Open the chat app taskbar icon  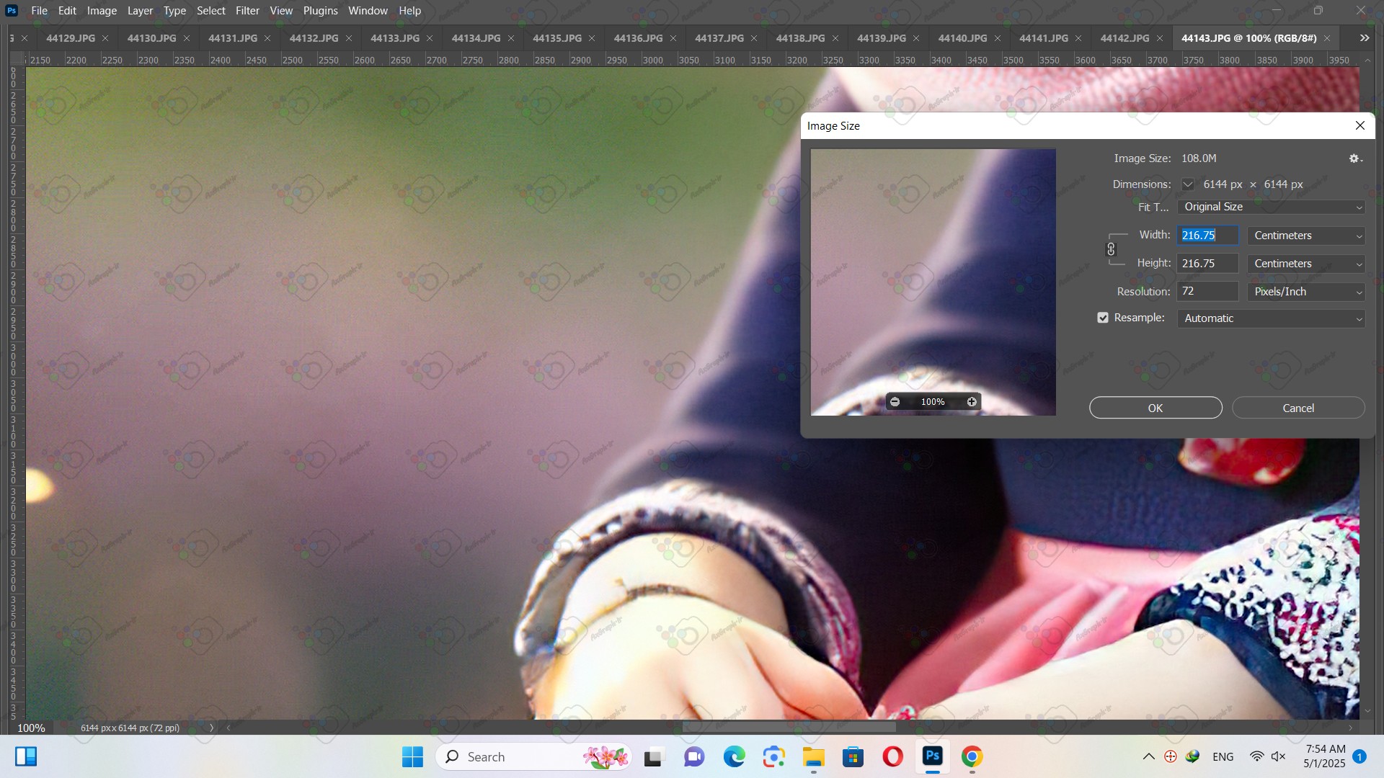point(694,756)
